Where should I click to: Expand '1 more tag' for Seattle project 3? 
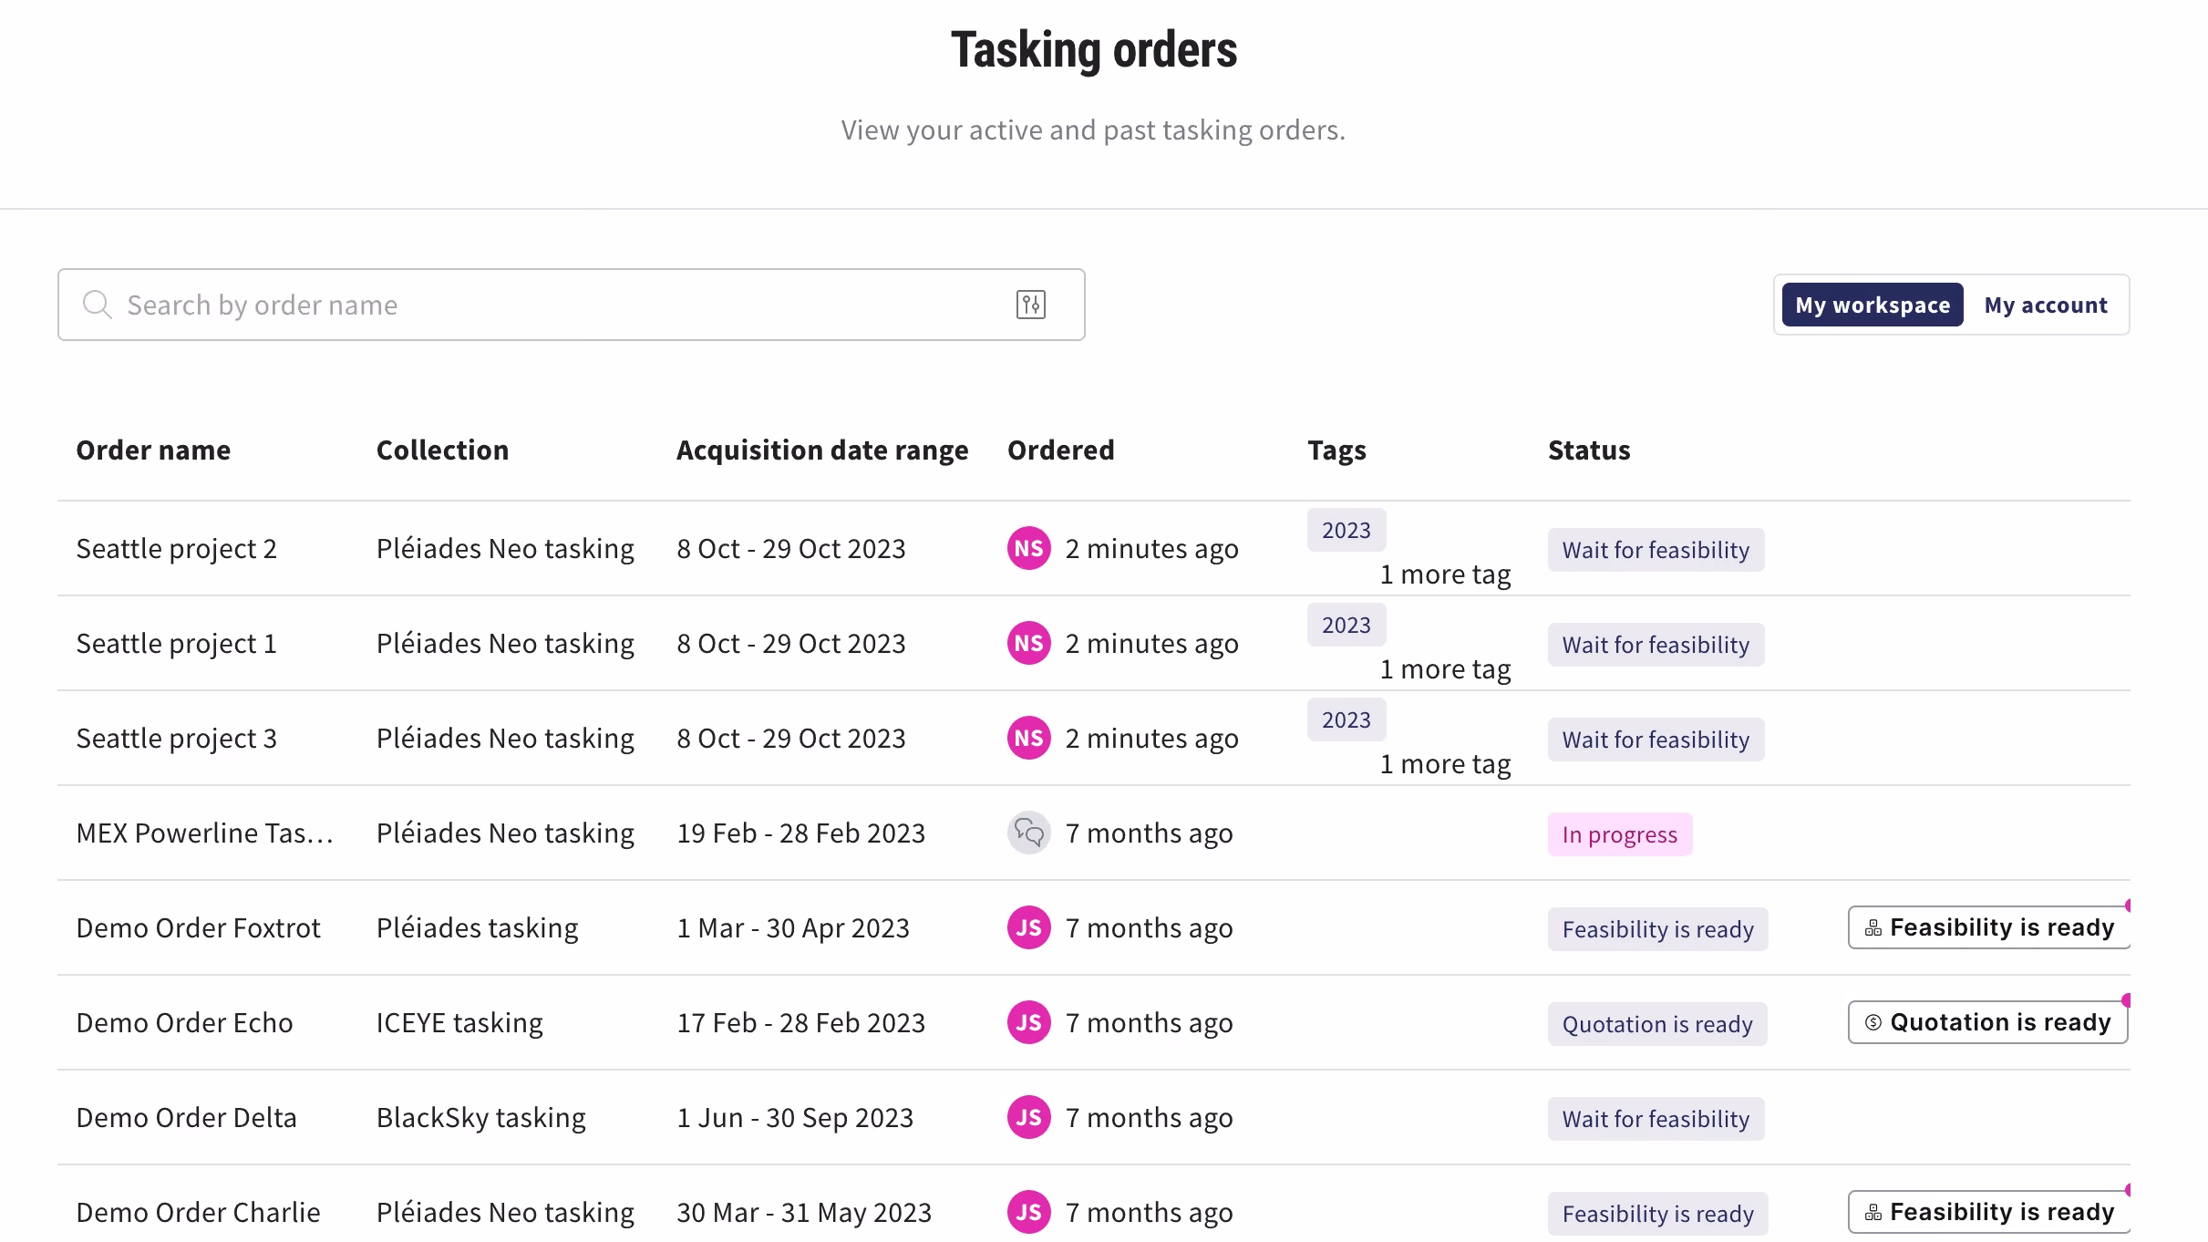coord(1445,764)
